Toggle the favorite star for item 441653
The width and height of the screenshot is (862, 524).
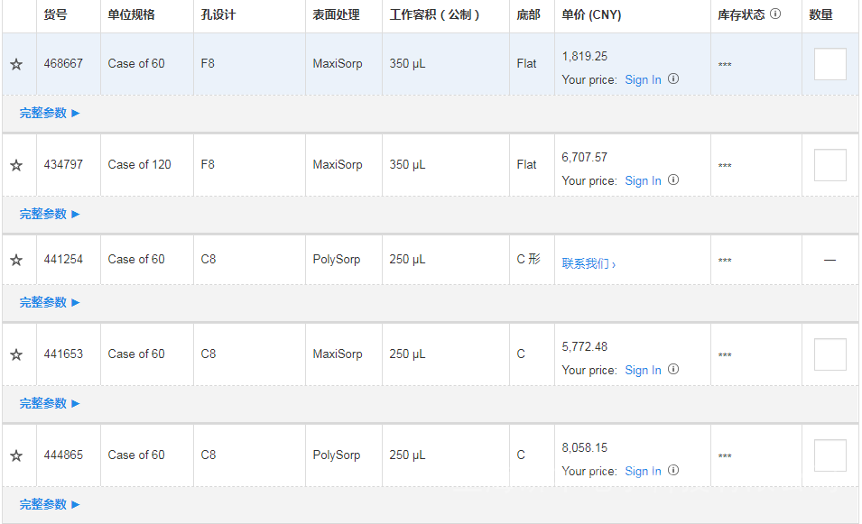pos(16,354)
